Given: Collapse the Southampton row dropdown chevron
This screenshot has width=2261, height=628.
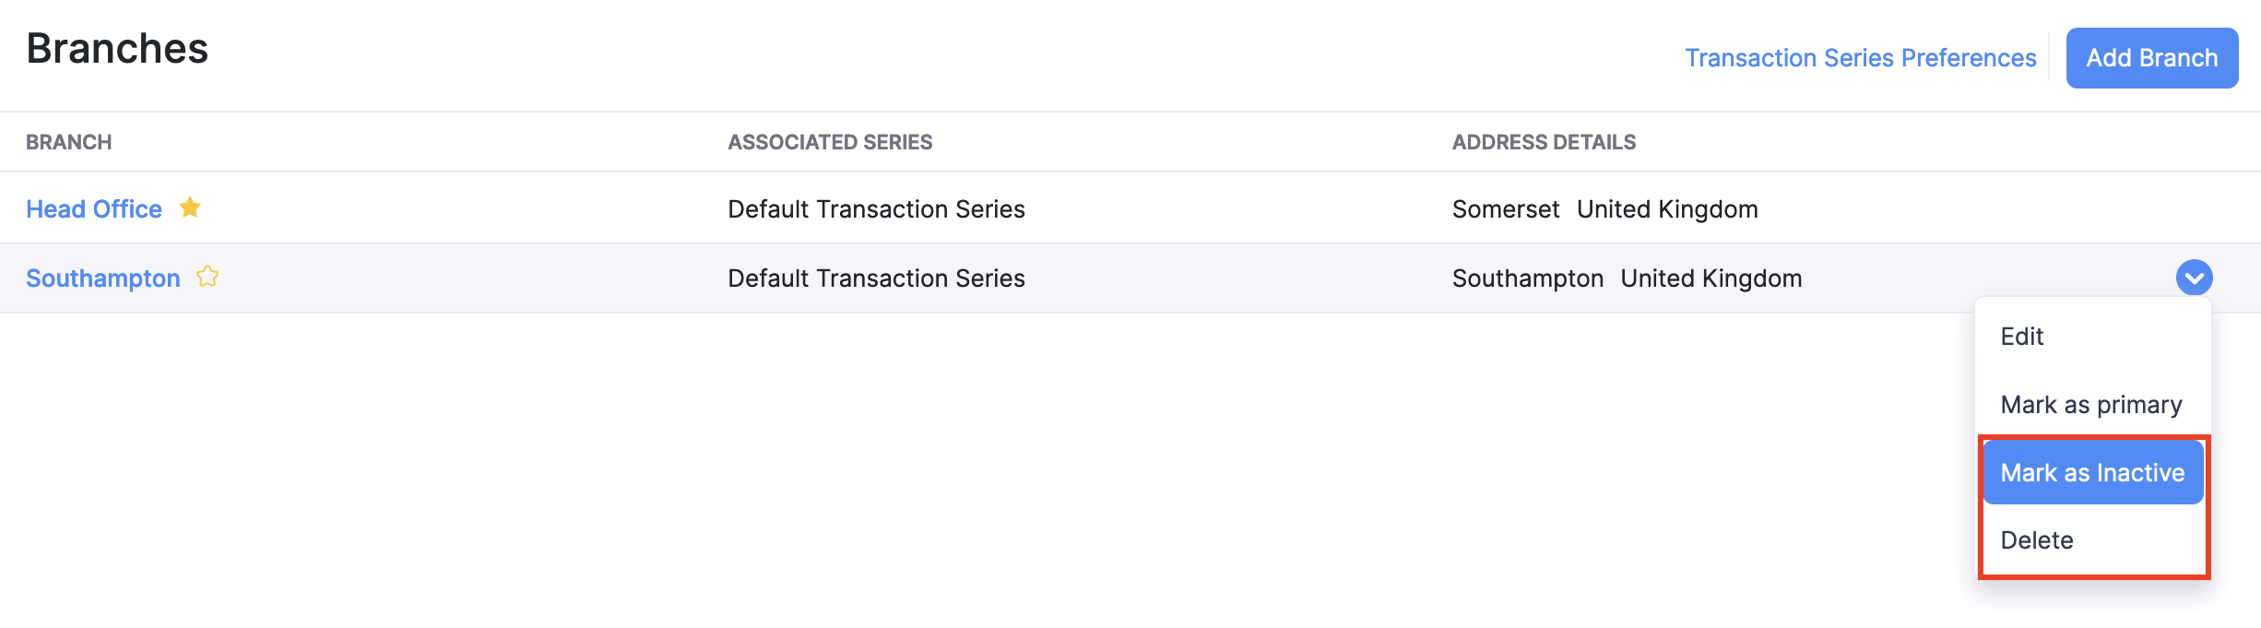Looking at the screenshot, I should pos(2194,278).
